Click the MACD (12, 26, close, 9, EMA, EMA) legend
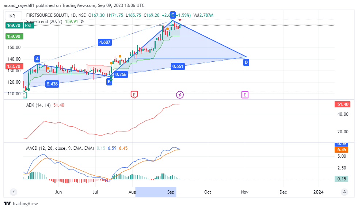The height and width of the screenshot is (210, 358). click(x=60, y=148)
